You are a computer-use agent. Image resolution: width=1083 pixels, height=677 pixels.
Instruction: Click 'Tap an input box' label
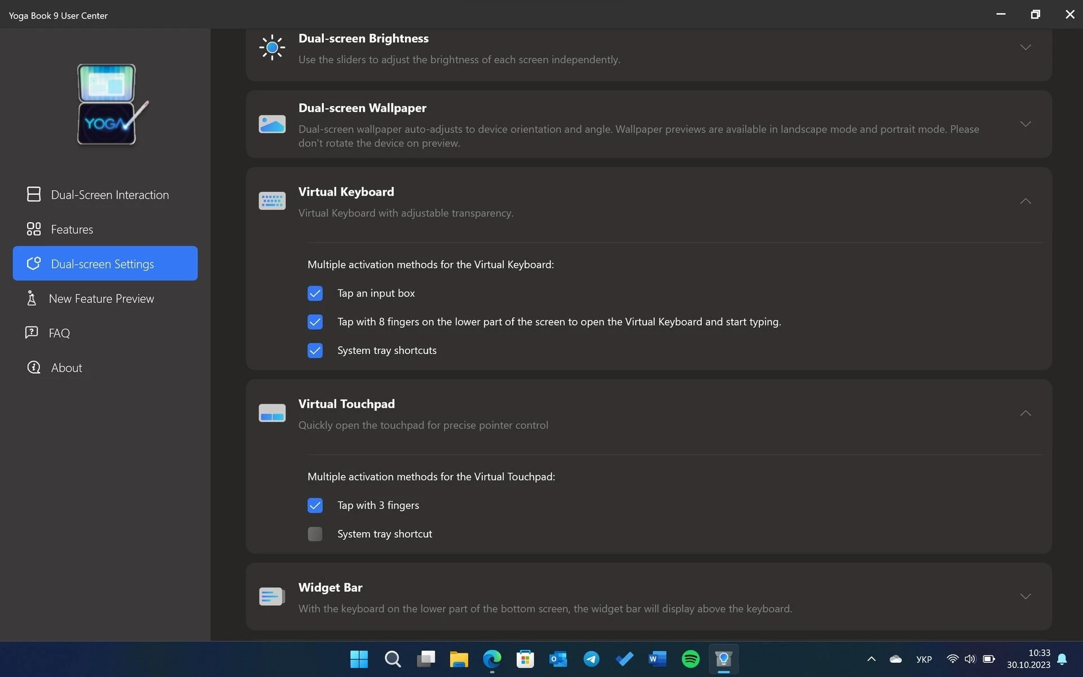coord(376,293)
